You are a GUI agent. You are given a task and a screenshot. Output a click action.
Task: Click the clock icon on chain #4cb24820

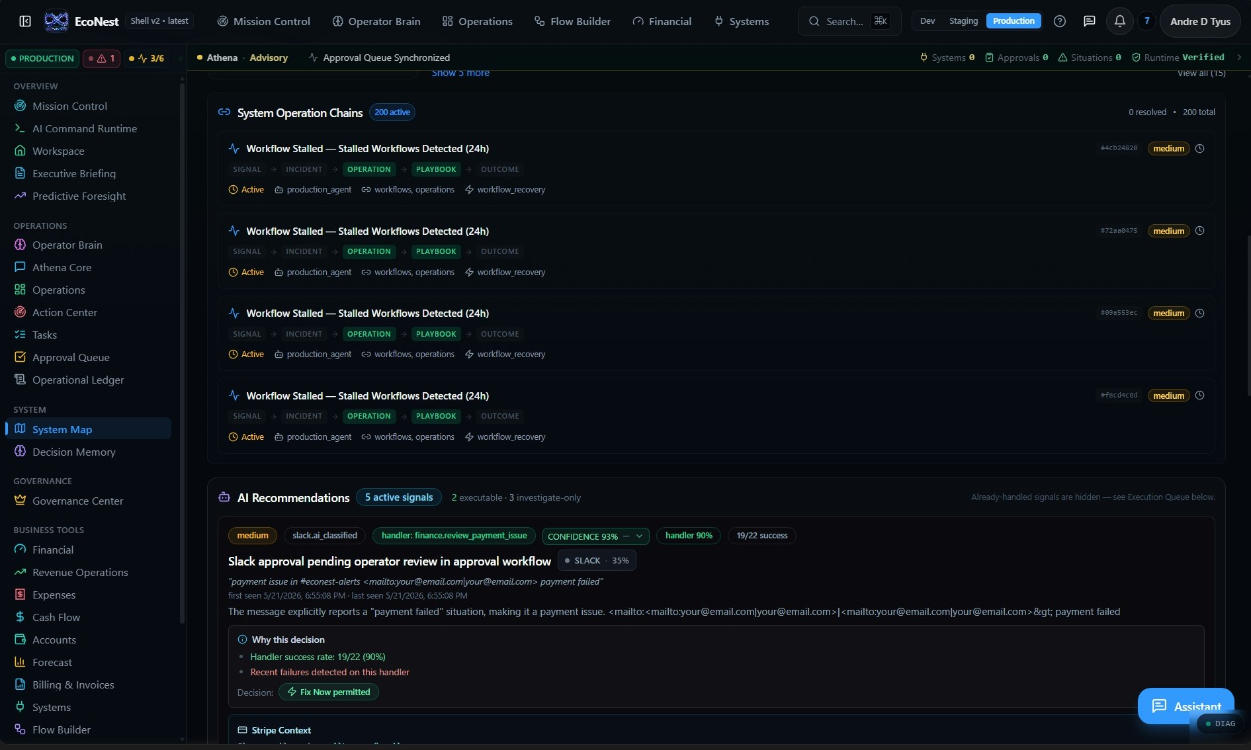coord(1199,149)
